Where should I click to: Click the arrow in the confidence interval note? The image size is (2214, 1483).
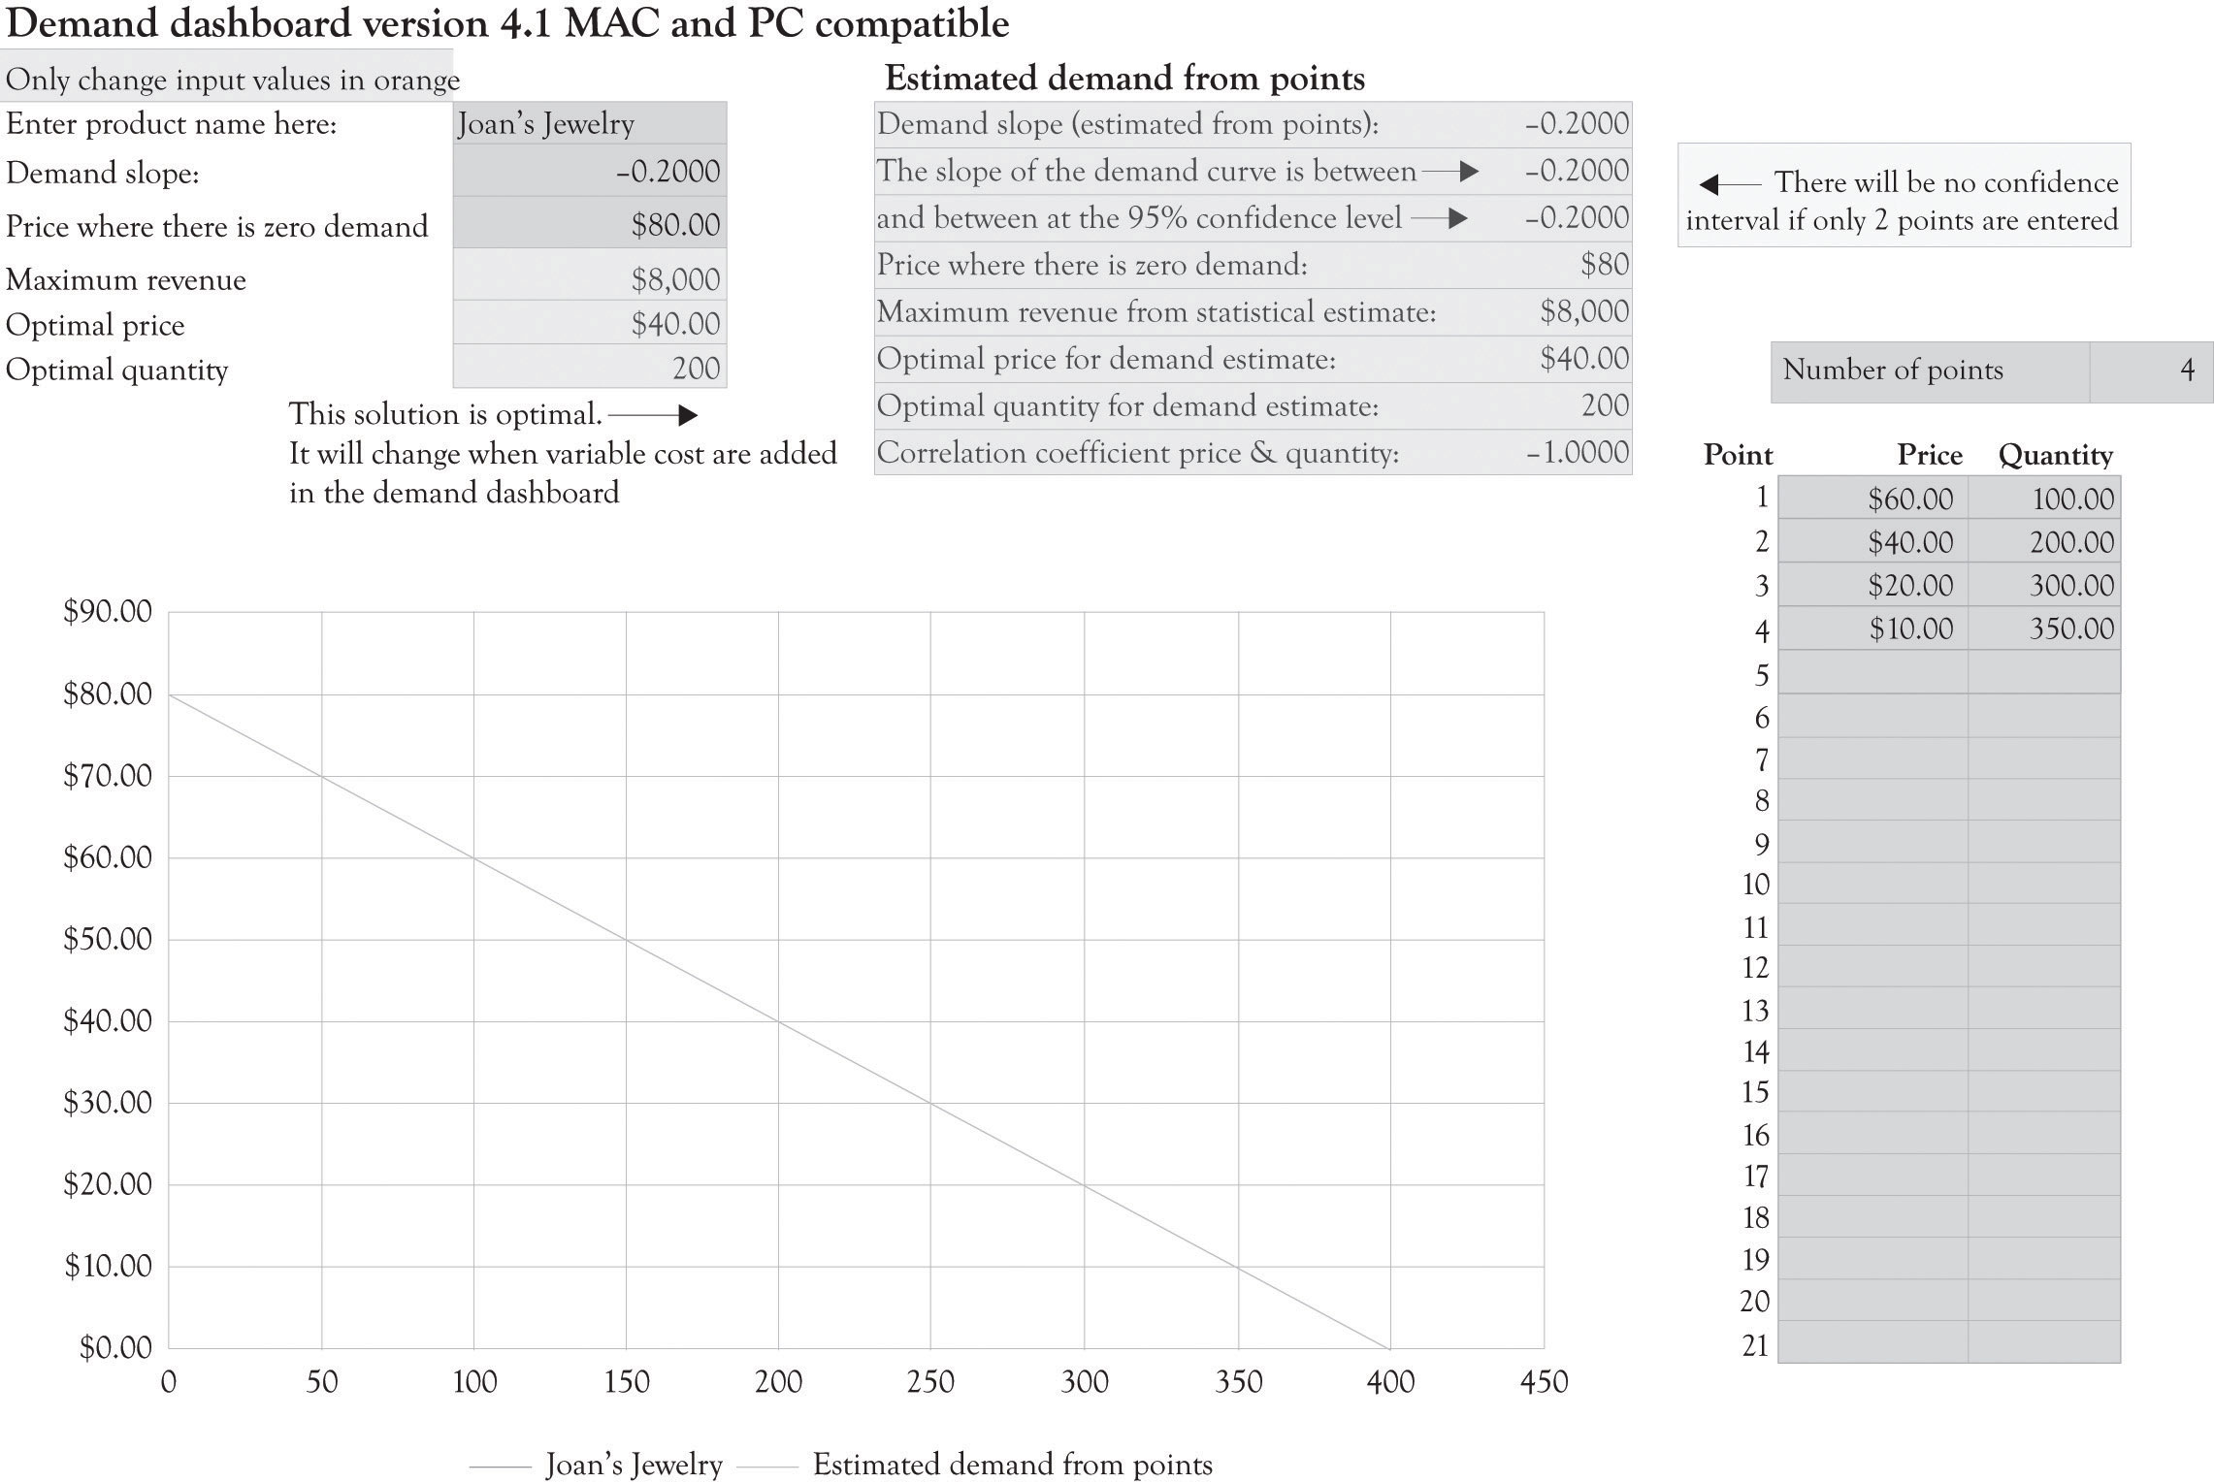tap(1730, 184)
